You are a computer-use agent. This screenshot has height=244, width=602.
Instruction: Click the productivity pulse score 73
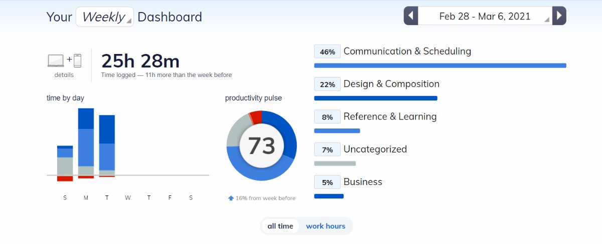click(261, 145)
